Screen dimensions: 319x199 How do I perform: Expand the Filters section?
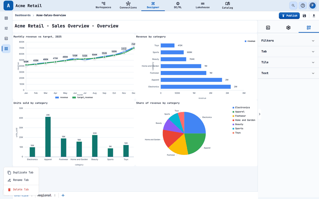pyautogui.click(x=288, y=40)
